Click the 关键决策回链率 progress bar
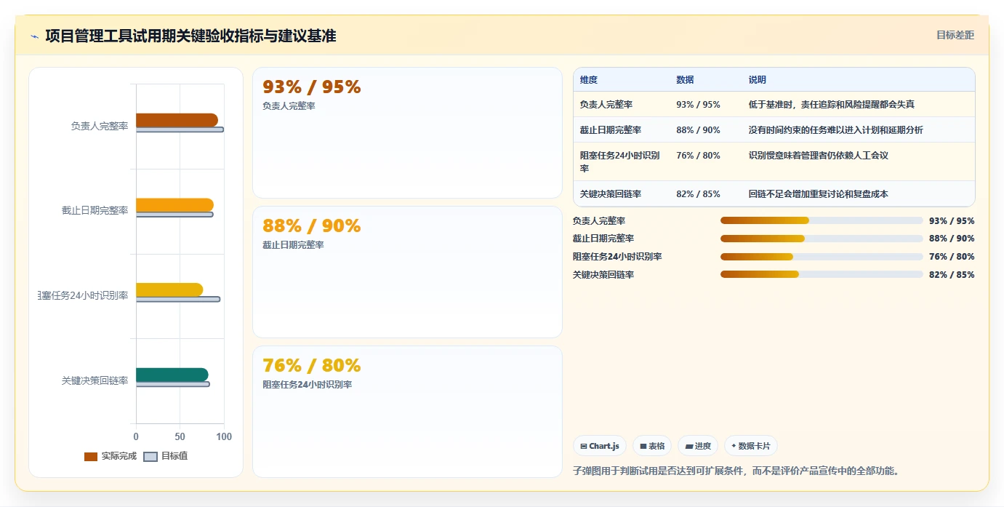This screenshot has height=507, width=1004. (822, 275)
